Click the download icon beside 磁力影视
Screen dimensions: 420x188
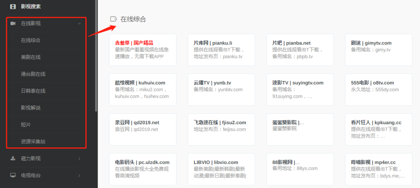click(13, 158)
